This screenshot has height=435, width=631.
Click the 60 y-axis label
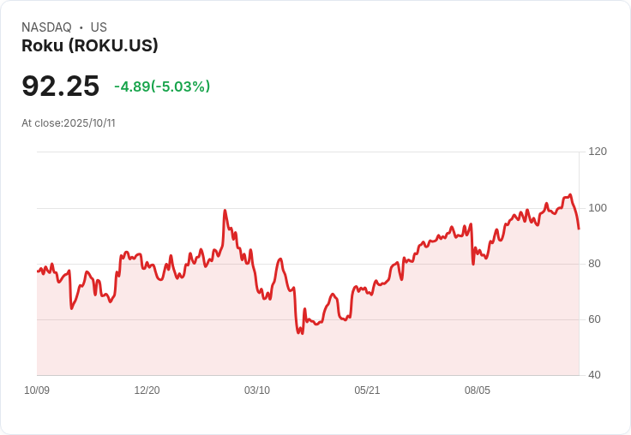click(594, 319)
